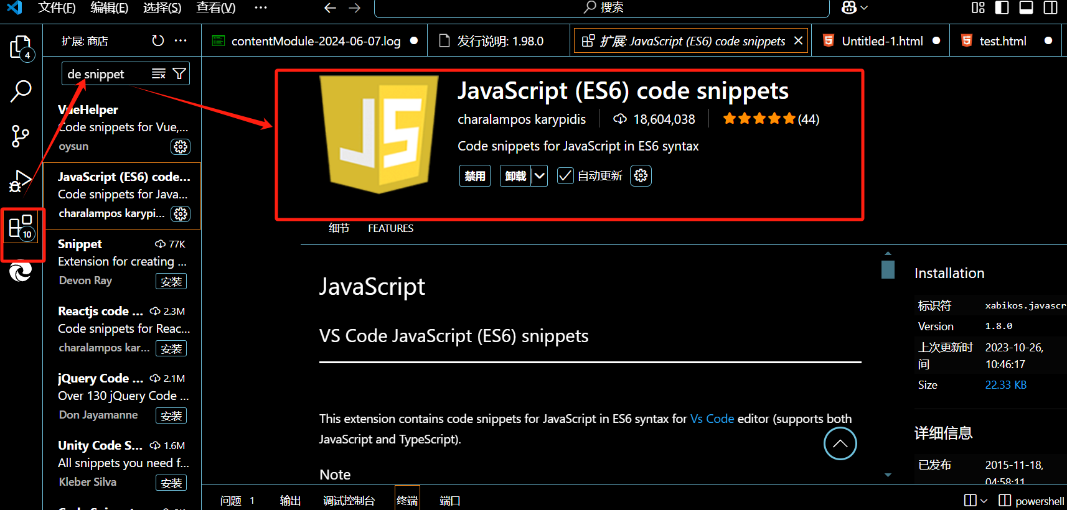Click the scrollbar down arrow in readme

click(888, 475)
